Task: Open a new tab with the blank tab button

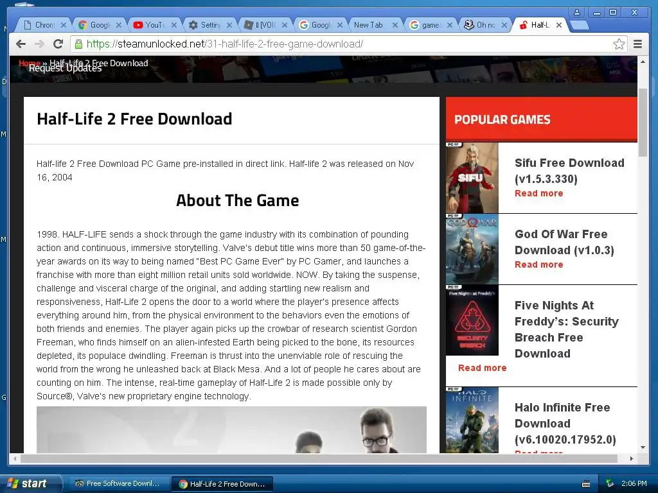Action: (580, 26)
